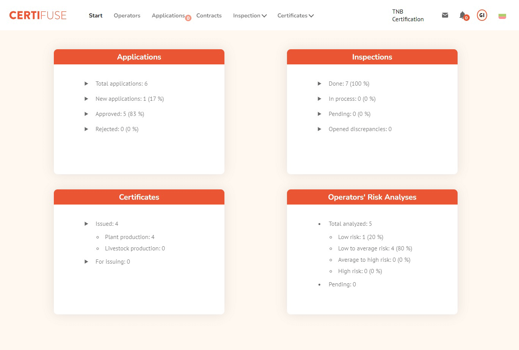Click the TNB Certification organization label
The height and width of the screenshot is (350, 519).
coord(408,16)
